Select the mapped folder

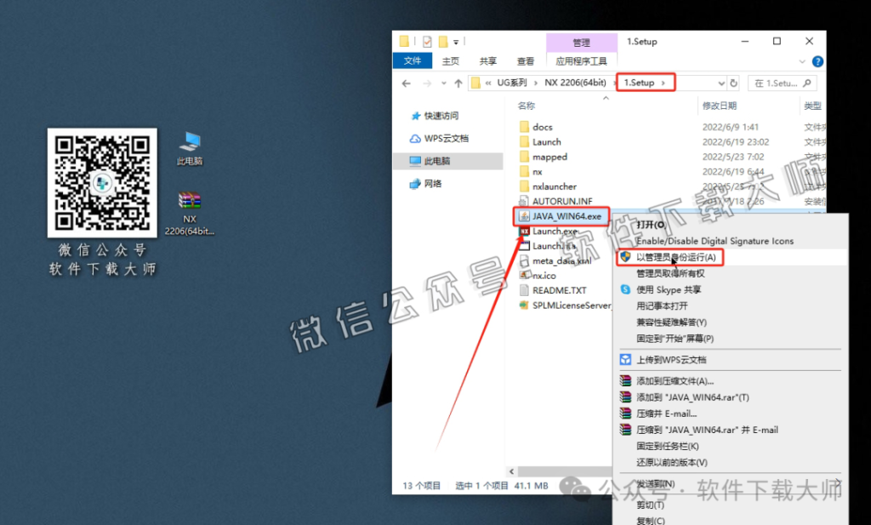coord(549,157)
